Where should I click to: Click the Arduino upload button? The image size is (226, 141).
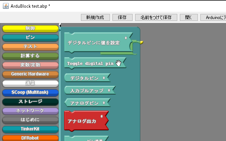[x=213, y=18]
